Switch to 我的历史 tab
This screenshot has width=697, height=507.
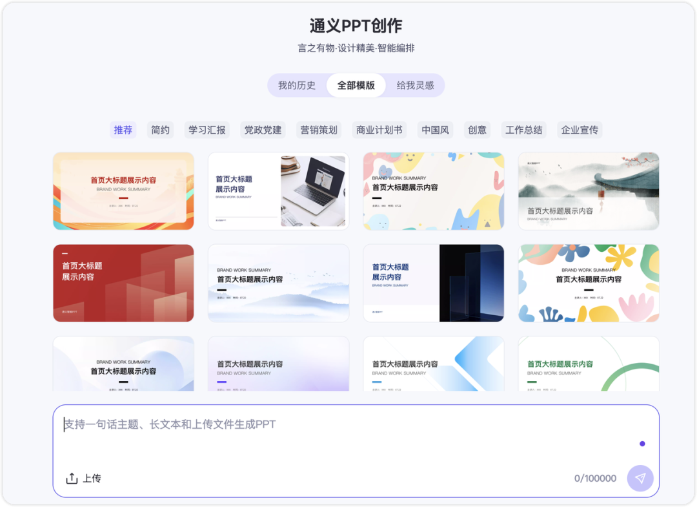[x=296, y=85]
